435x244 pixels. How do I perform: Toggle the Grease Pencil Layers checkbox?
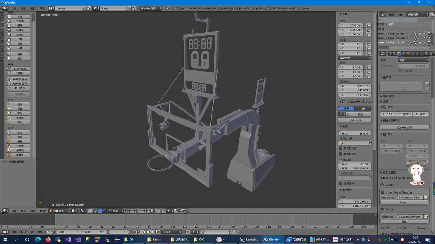click(344, 102)
